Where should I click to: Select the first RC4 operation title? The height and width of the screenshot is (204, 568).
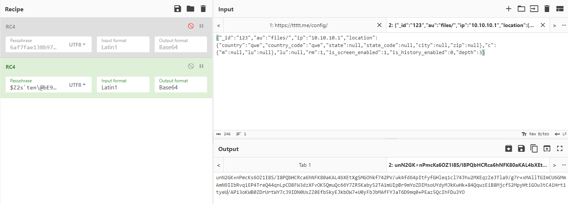[11, 27]
